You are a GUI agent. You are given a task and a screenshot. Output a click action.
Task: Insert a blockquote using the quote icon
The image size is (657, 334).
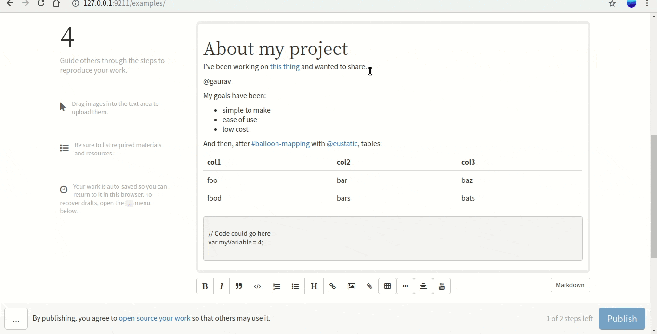pyautogui.click(x=239, y=286)
